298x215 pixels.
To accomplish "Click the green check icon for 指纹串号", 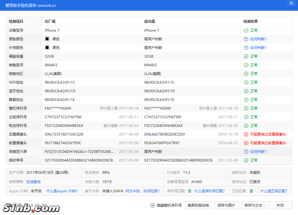I will 246,160.
